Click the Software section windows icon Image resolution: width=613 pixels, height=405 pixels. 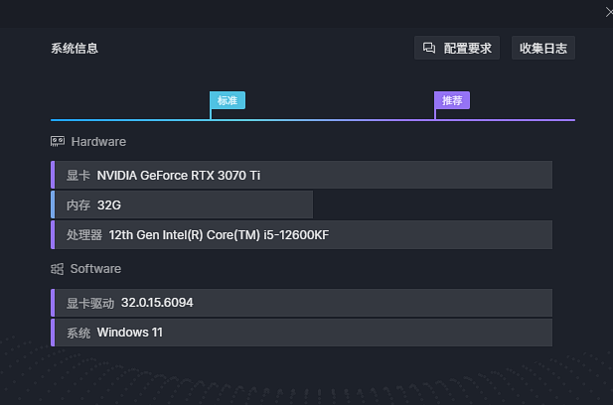point(57,269)
